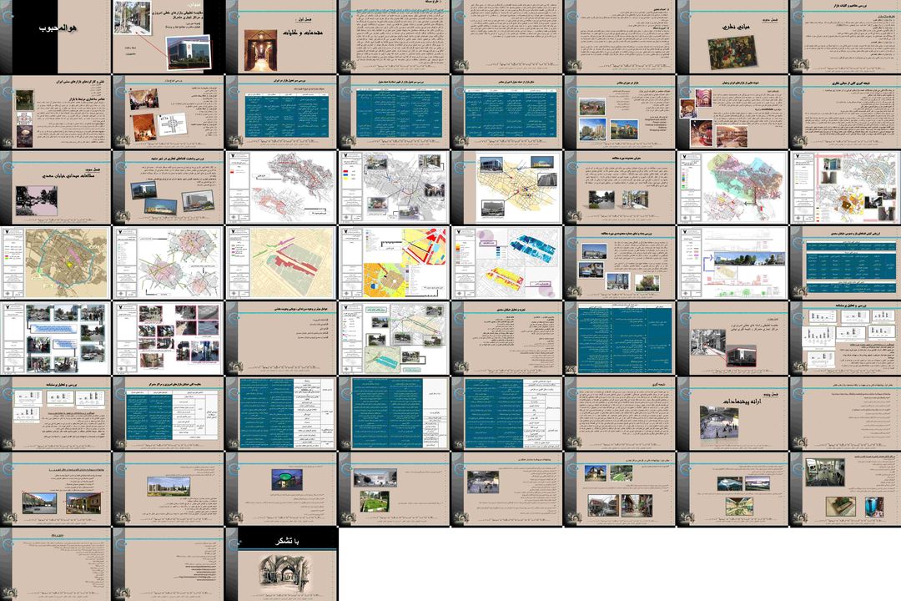Open photo collage slide with blue caption boxes

click(x=56, y=338)
